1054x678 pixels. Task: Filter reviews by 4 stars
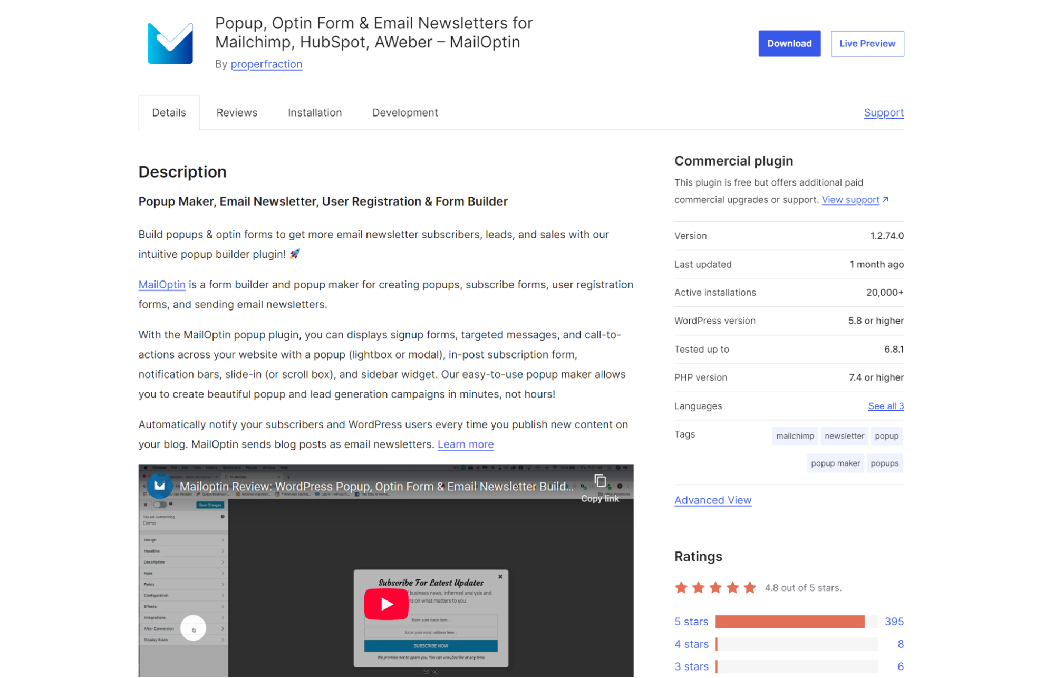691,644
